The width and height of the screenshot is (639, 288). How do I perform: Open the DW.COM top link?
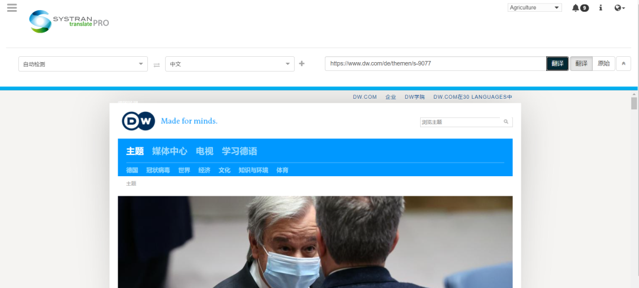364,97
